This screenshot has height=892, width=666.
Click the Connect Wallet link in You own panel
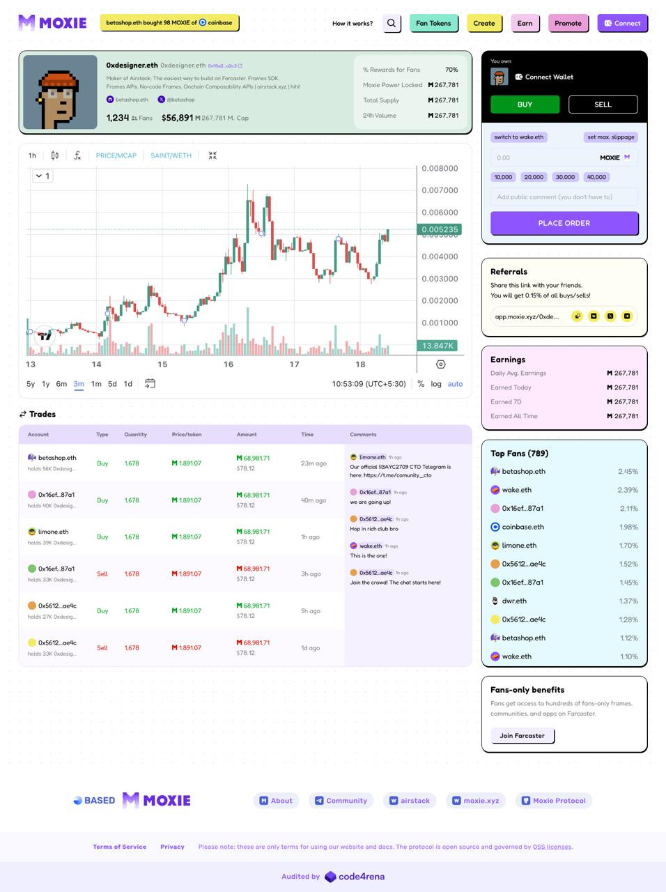pos(544,77)
